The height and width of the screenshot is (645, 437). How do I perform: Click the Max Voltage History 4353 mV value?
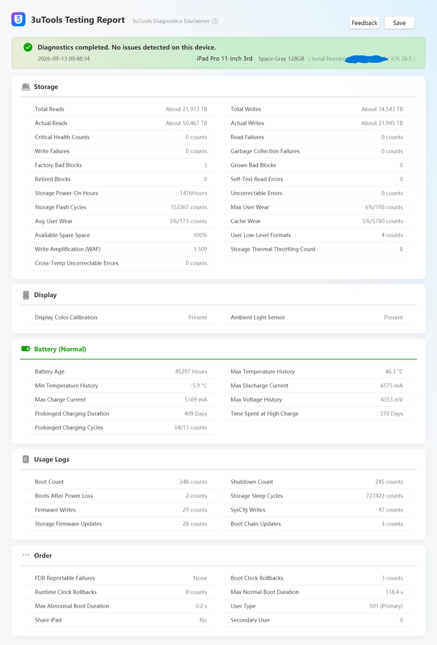click(x=392, y=399)
